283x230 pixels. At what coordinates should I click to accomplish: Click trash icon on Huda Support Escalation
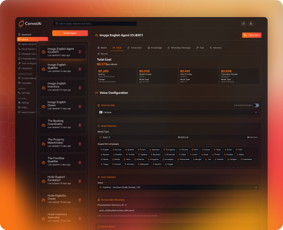[x=80, y=181]
